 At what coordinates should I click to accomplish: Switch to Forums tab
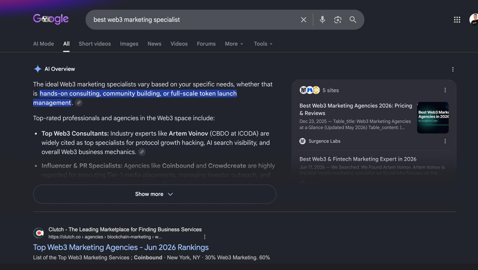(x=206, y=44)
